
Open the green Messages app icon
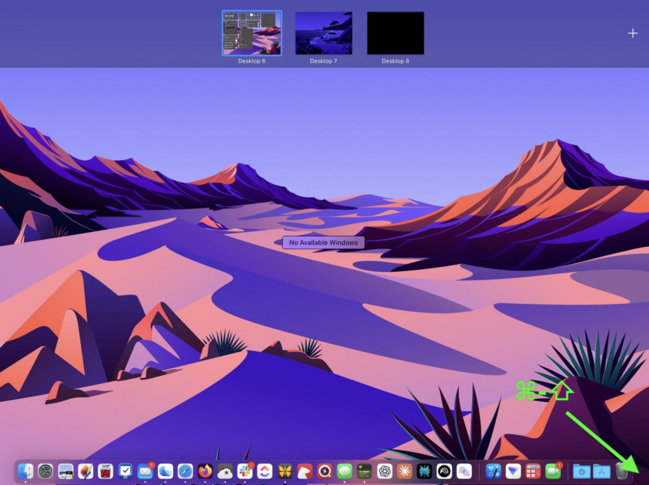(x=344, y=471)
